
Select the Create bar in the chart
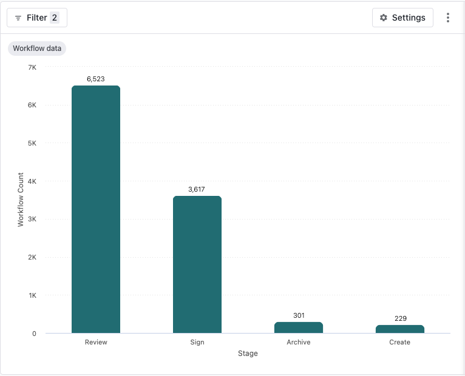pyautogui.click(x=400, y=329)
